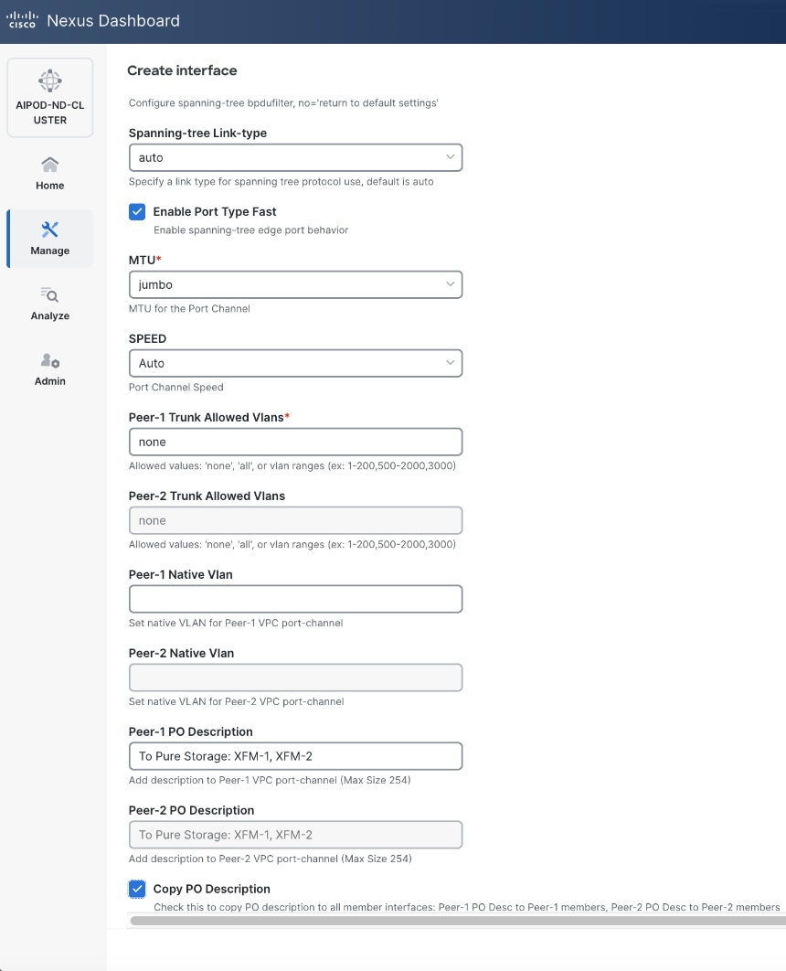Click the AIPOD-ND-CLUSTER globe icon
This screenshot has width=786, height=971.
pyautogui.click(x=50, y=80)
